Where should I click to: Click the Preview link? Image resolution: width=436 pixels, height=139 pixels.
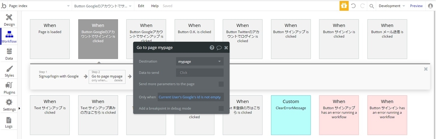416,6
